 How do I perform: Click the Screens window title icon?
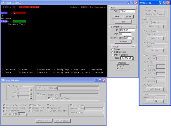pos(141,3)
